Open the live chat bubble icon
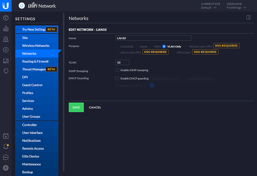The width and height of the screenshot is (257, 176). pyautogui.click(x=6, y=157)
